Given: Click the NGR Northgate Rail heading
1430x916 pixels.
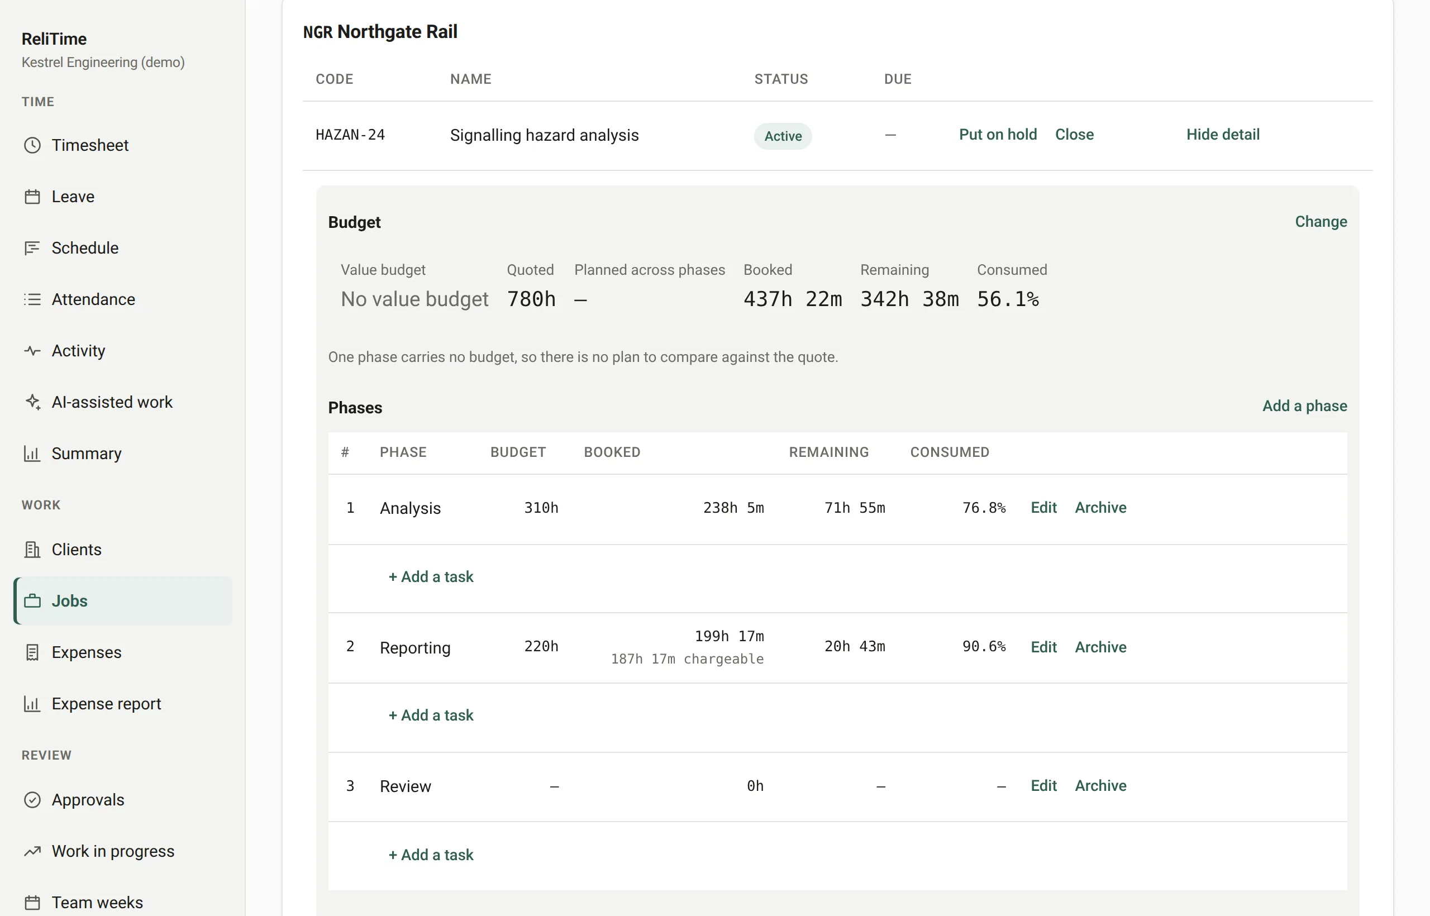Looking at the screenshot, I should [380, 31].
